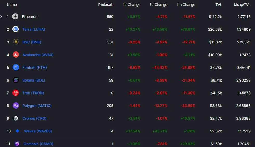The image size is (255, 147).
Task: Sort by the 1m Change column header
Action: tap(186, 5)
